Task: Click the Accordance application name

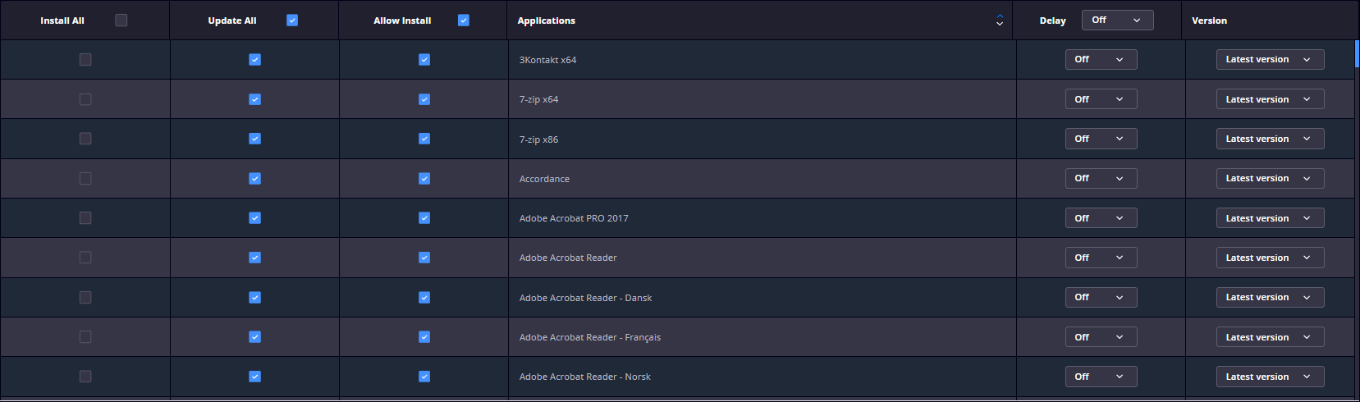Action: click(x=544, y=179)
